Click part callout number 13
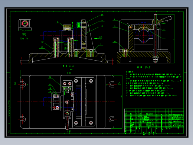This screenshot has width=193, height=145. pos(42,47)
